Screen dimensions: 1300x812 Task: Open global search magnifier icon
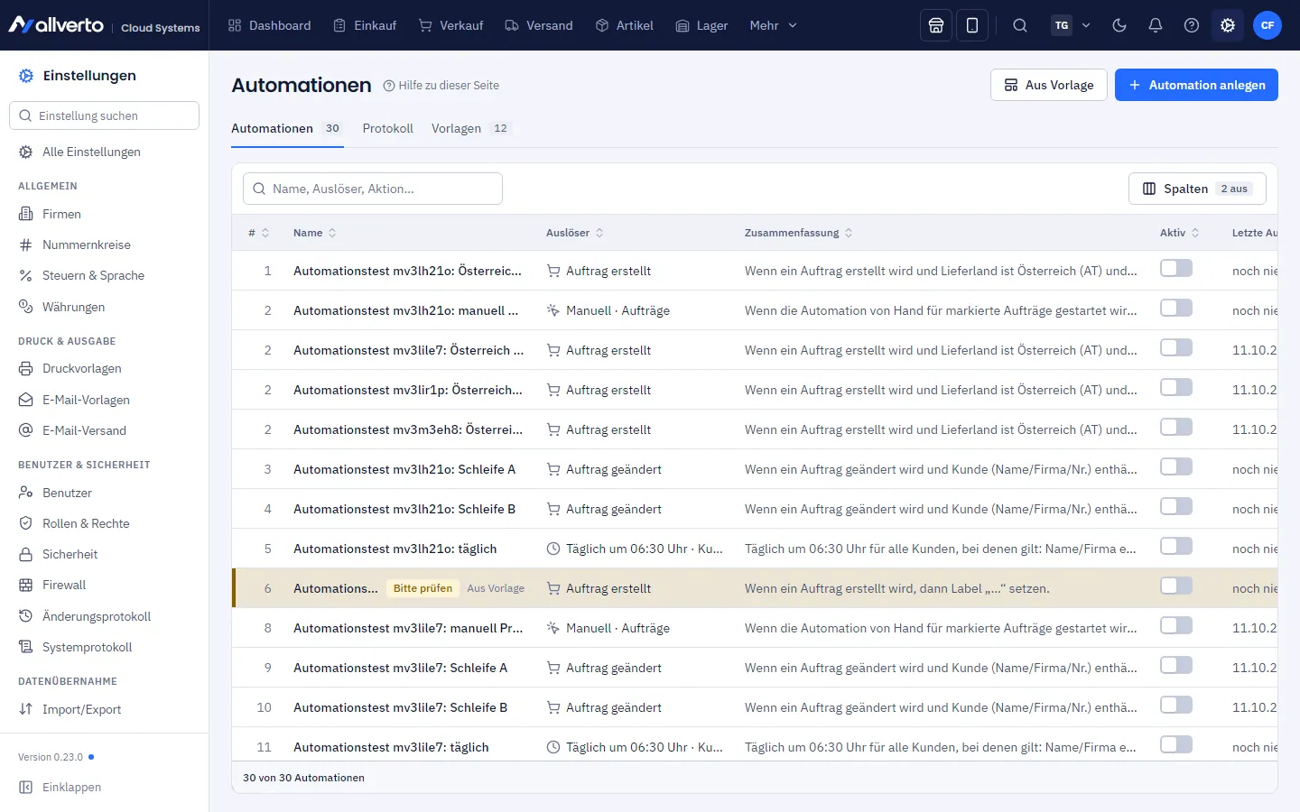pyautogui.click(x=1020, y=25)
